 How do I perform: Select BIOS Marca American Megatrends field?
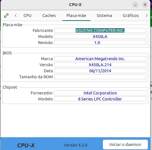point(100,59)
